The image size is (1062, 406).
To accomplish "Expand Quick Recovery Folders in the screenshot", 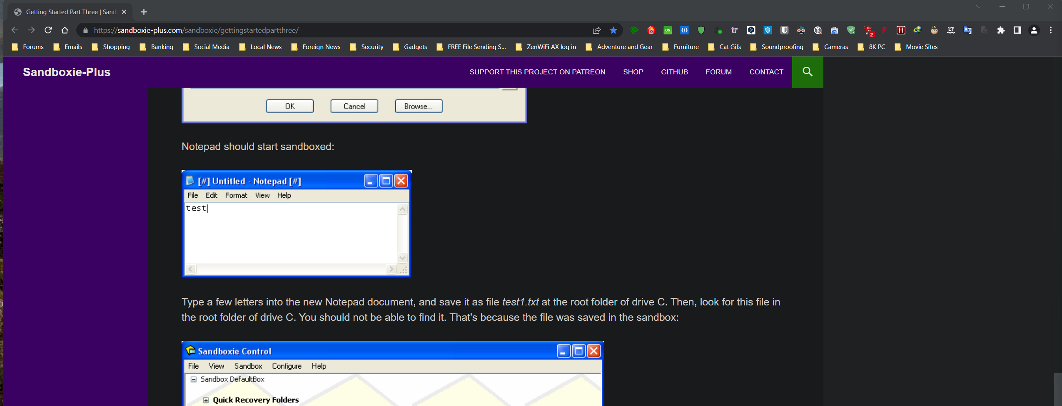I will pyautogui.click(x=206, y=400).
